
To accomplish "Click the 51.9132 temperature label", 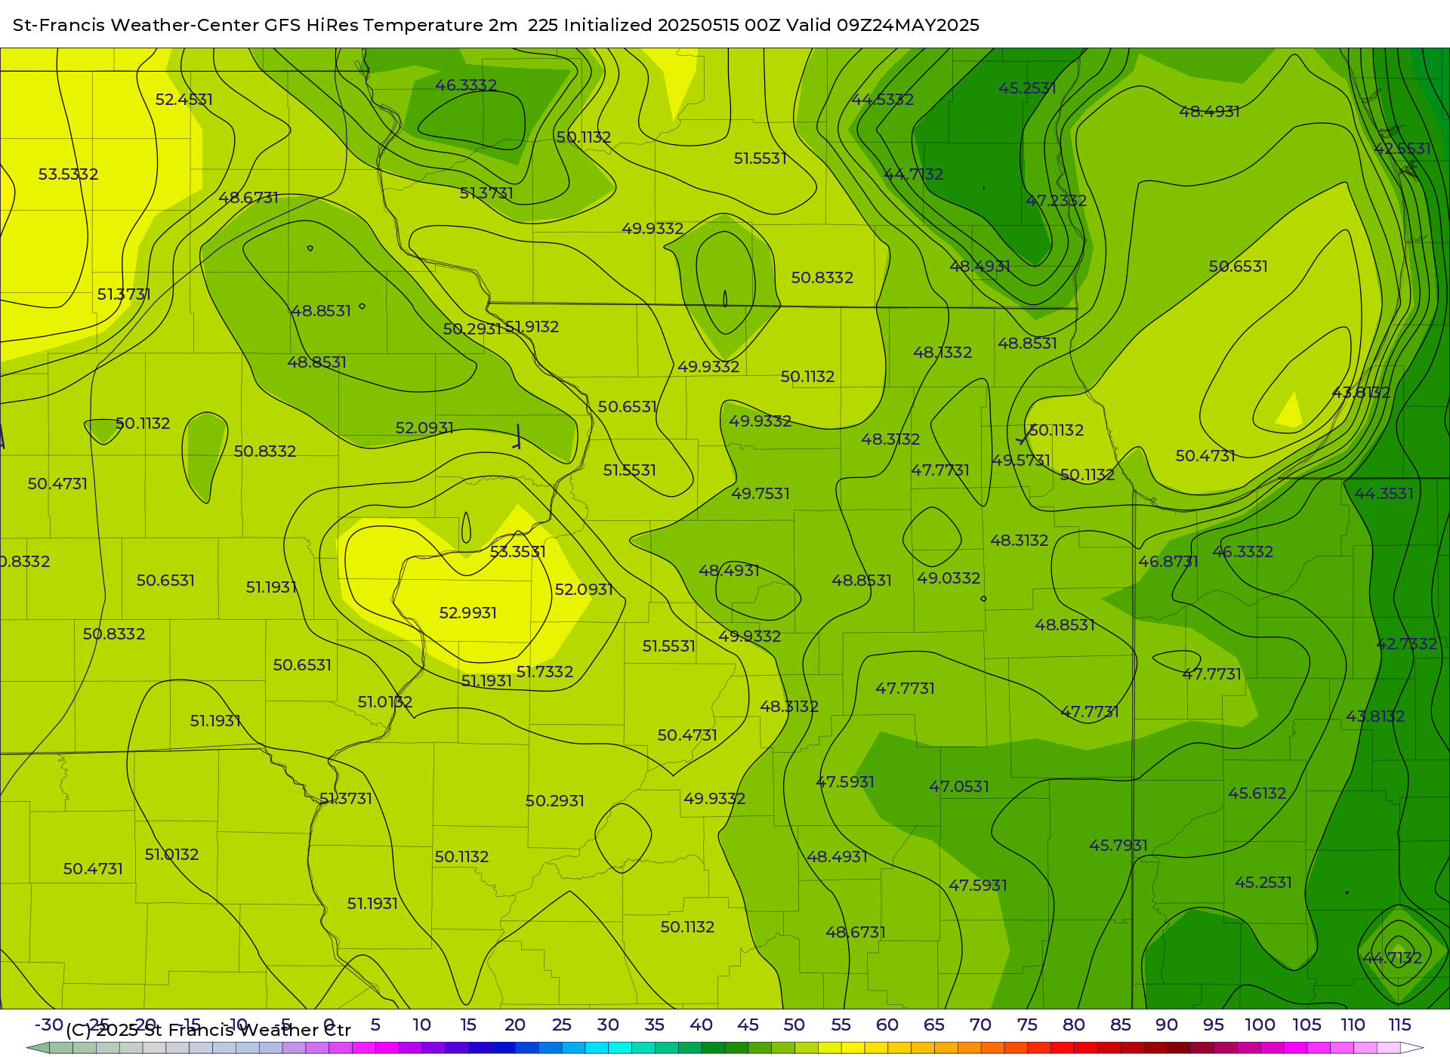I will point(532,327).
